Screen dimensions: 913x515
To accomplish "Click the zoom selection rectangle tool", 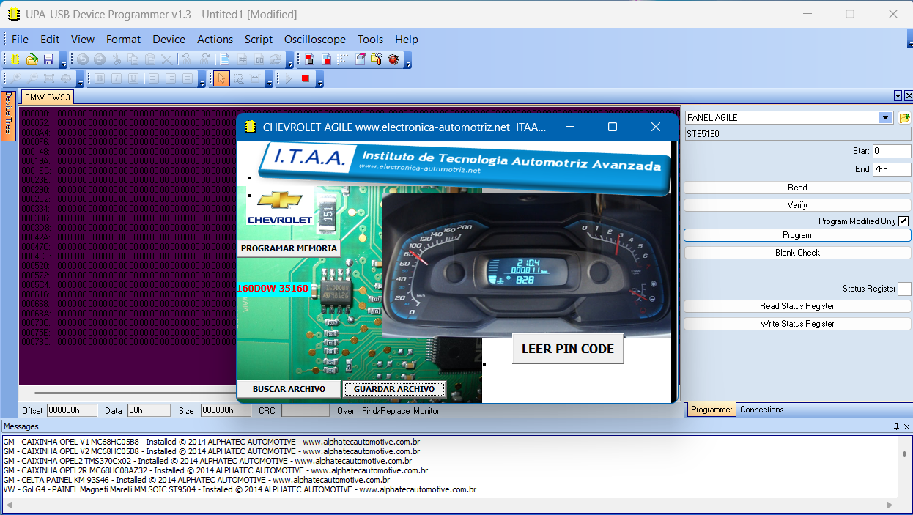I will coord(239,78).
